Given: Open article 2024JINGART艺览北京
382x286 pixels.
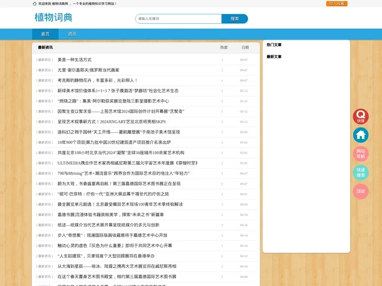Looking at the screenshot, I should pyautogui.click(x=111, y=122).
